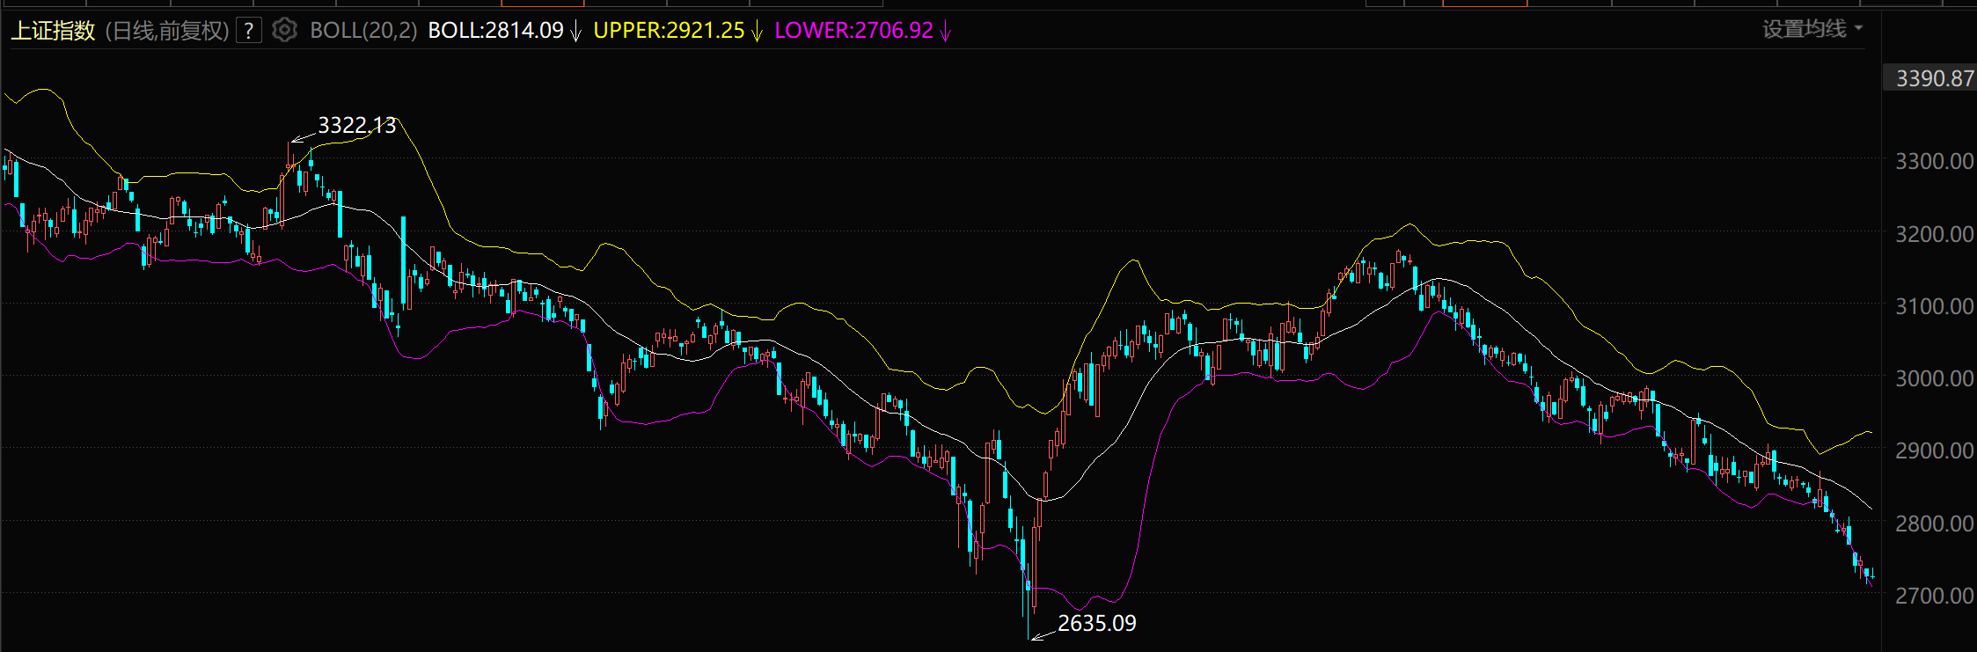Click the magenta LOWER:2706.92 band value
The height and width of the screenshot is (652, 1977).
[853, 31]
